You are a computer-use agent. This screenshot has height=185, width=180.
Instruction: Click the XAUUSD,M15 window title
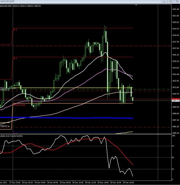click(x=7, y=1)
